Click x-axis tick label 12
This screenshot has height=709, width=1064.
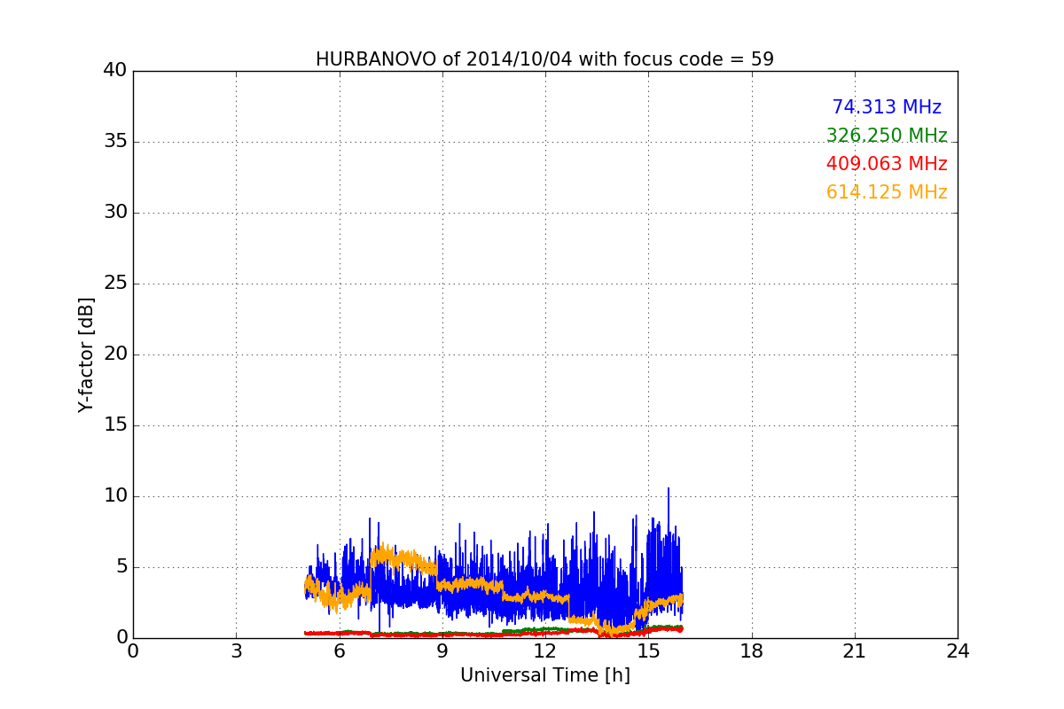click(x=545, y=651)
